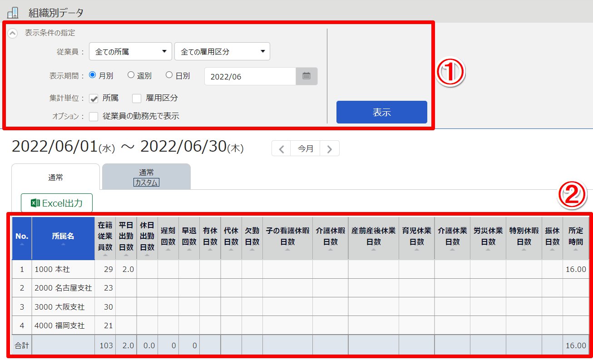The height and width of the screenshot is (360, 593).
Task: Sort by 労災休業日数 column header
Action: (488, 238)
